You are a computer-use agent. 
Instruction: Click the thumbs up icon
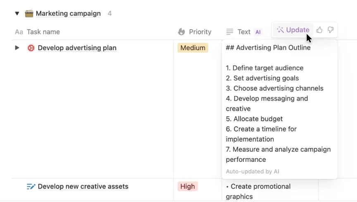click(319, 30)
